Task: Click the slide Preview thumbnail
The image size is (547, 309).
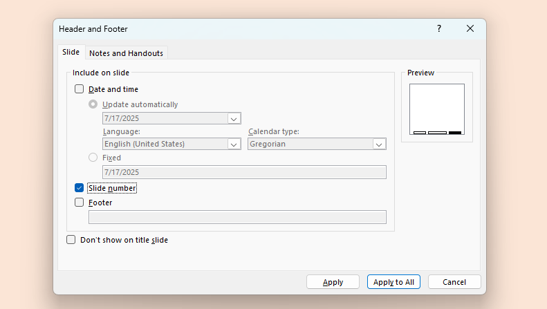Action: click(436, 109)
